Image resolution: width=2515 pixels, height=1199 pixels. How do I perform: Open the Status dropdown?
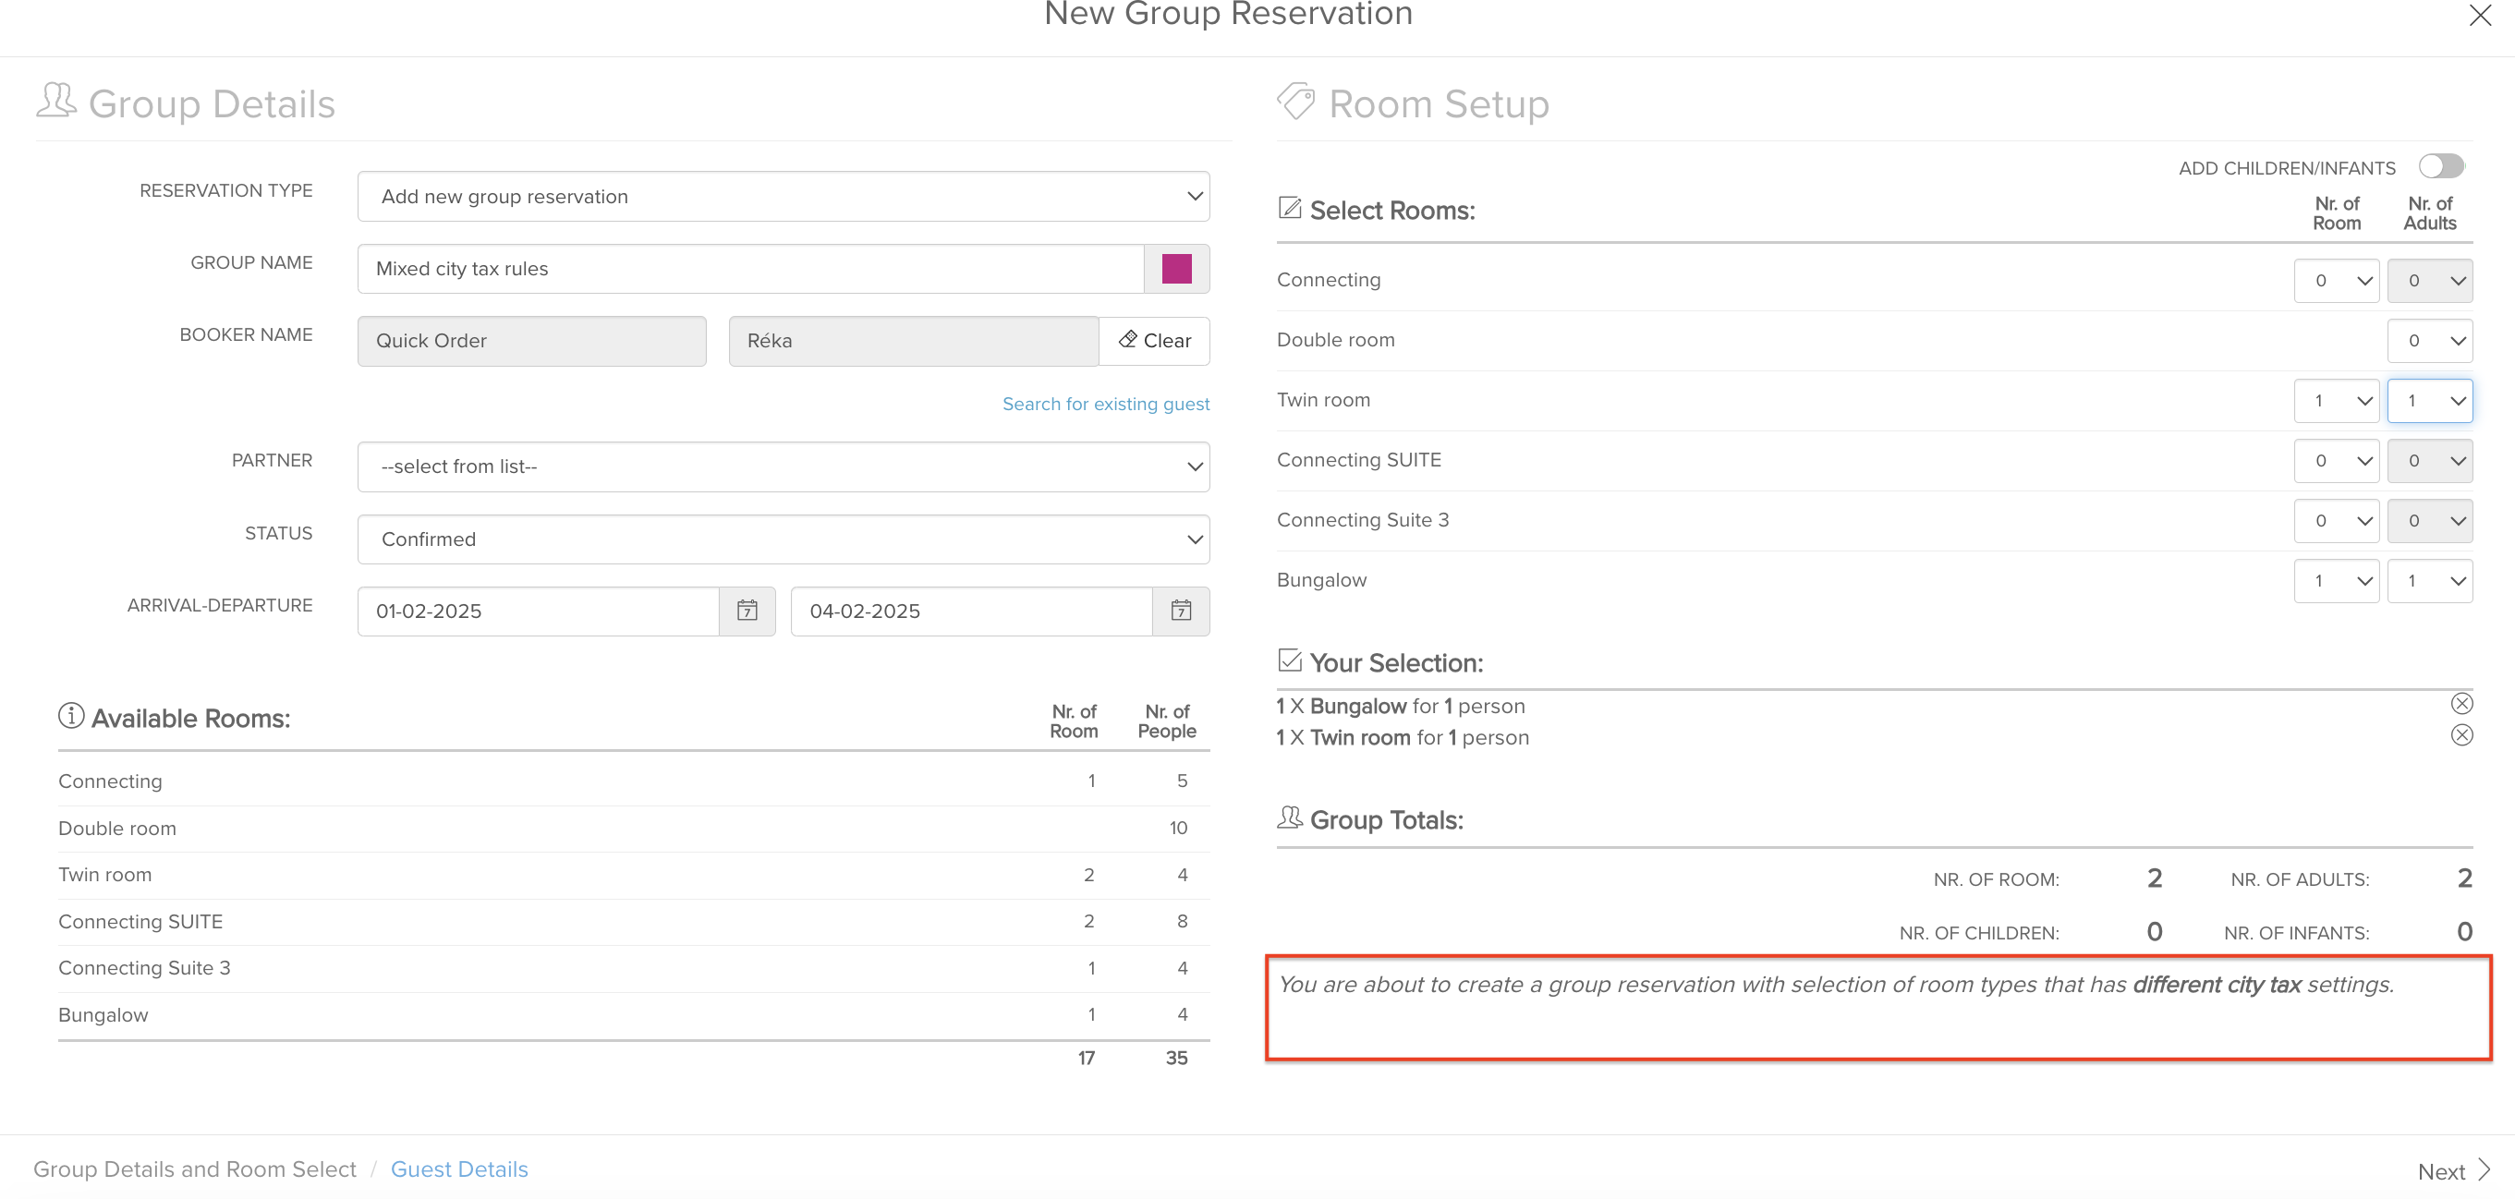[783, 539]
